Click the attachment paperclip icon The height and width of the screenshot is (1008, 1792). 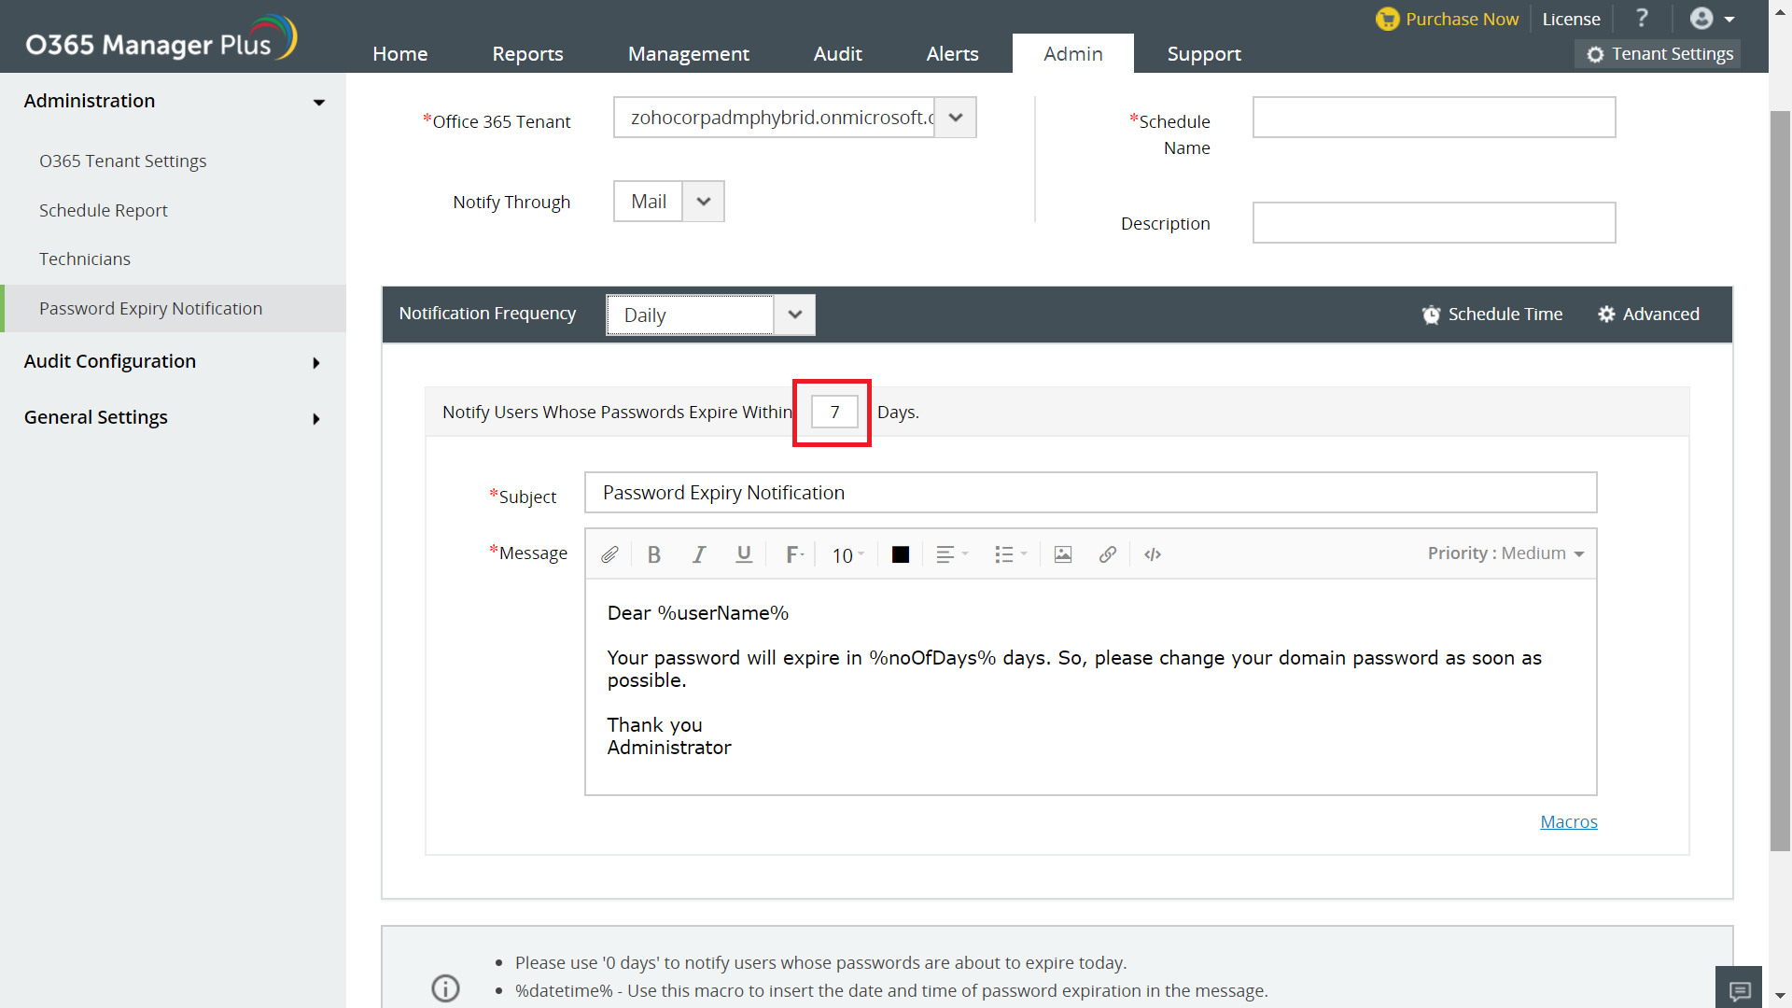click(x=609, y=554)
